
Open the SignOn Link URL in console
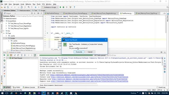(87, 75)
